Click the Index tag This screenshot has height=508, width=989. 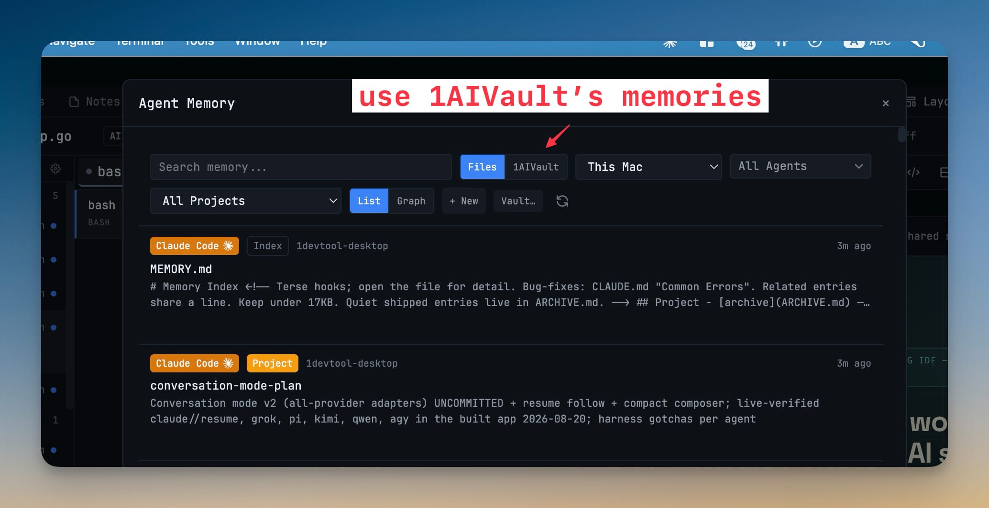tap(268, 246)
